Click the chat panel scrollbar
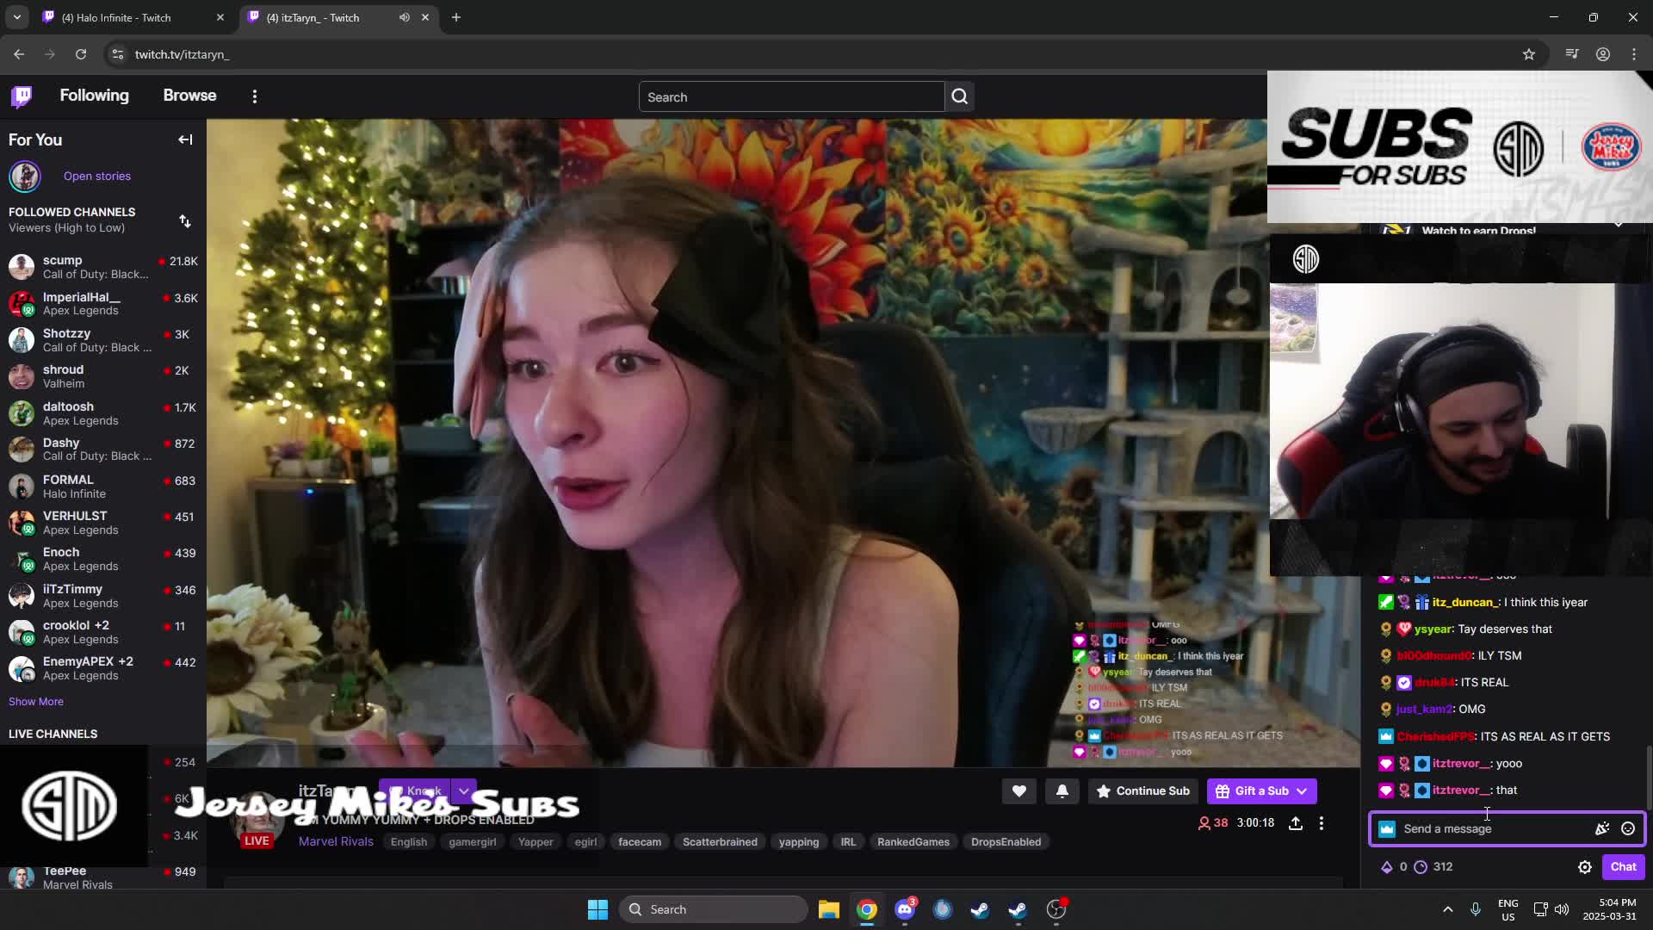 click(x=1649, y=778)
